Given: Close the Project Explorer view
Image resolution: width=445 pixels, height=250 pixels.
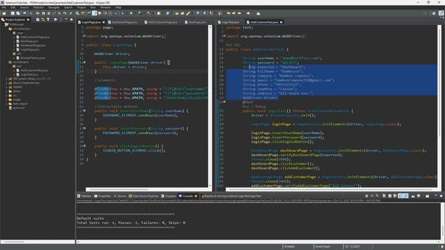Looking at the screenshot, I should click(x=28, y=19).
